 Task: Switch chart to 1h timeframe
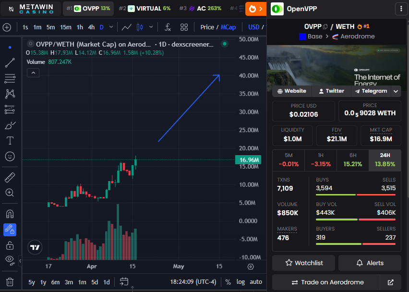point(80,27)
